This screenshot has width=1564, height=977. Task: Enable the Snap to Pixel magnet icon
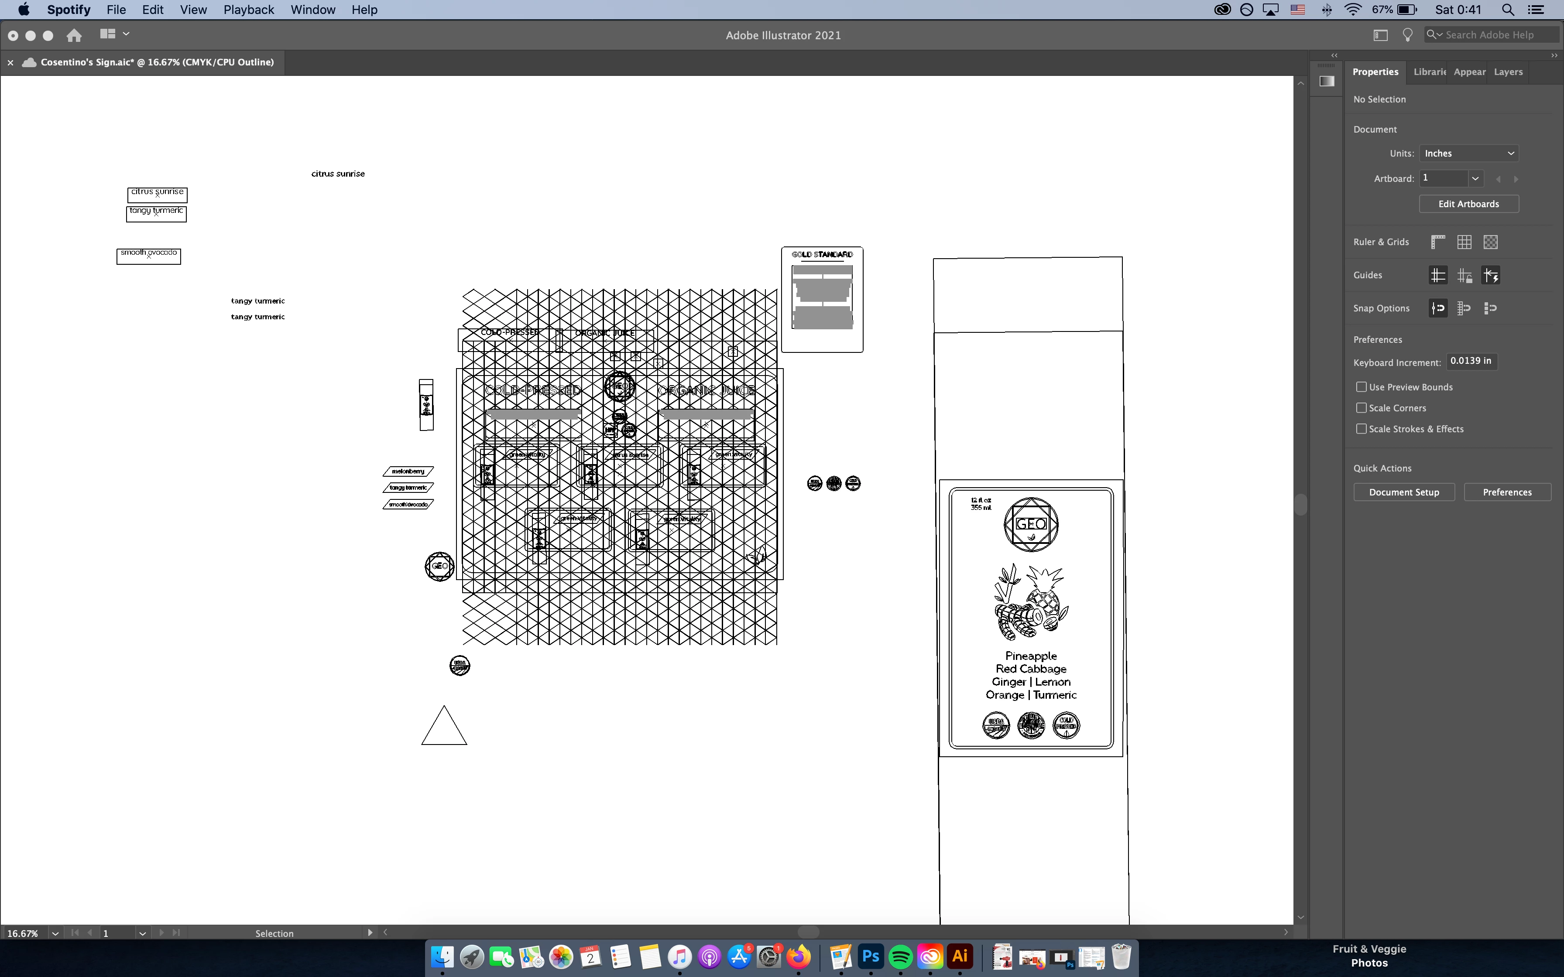1490,308
